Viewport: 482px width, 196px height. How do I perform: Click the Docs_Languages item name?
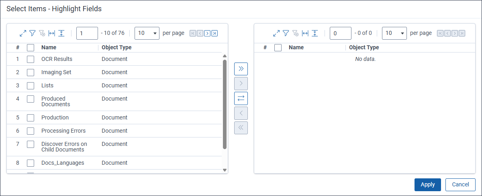[63, 163]
